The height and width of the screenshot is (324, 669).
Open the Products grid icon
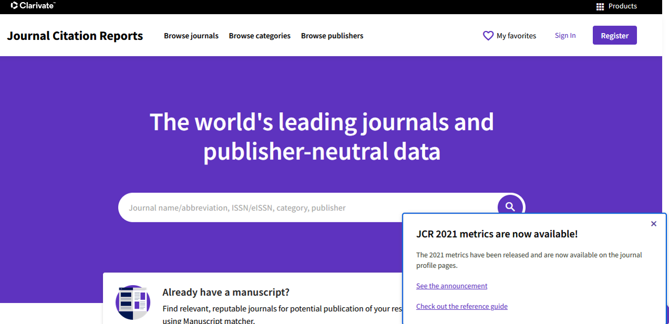click(600, 7)
